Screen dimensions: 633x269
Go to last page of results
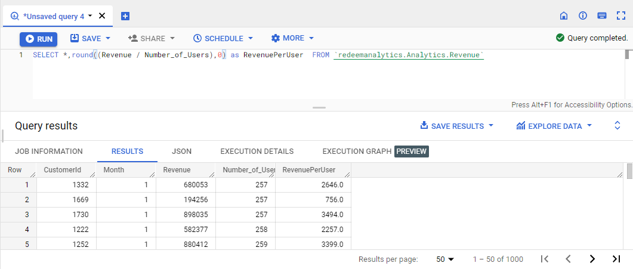pos(616,259)
